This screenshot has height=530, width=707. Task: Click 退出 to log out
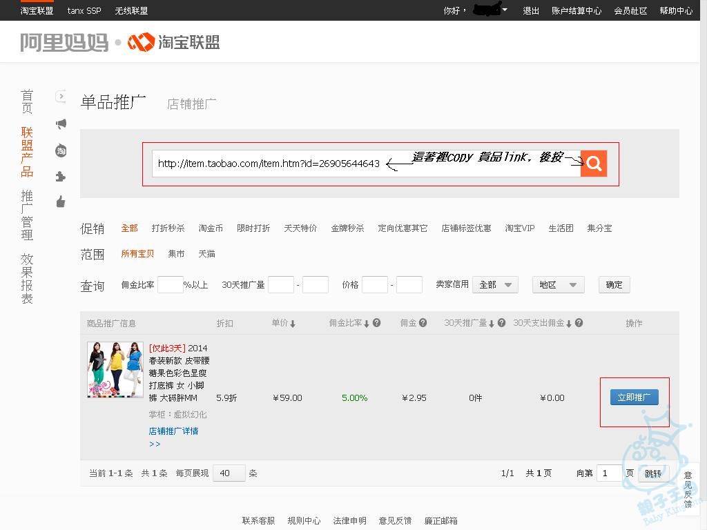point(531,10)
